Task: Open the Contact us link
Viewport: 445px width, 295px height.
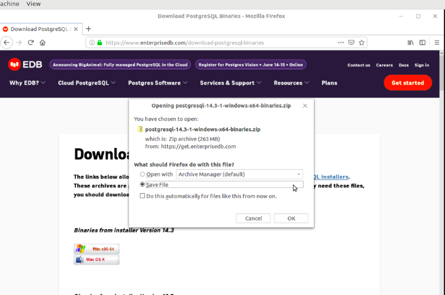Action: pos(359,65)
